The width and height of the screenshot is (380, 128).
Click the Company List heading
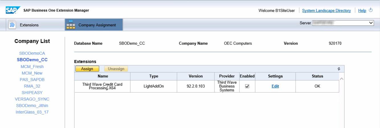[x=32, y=41]
